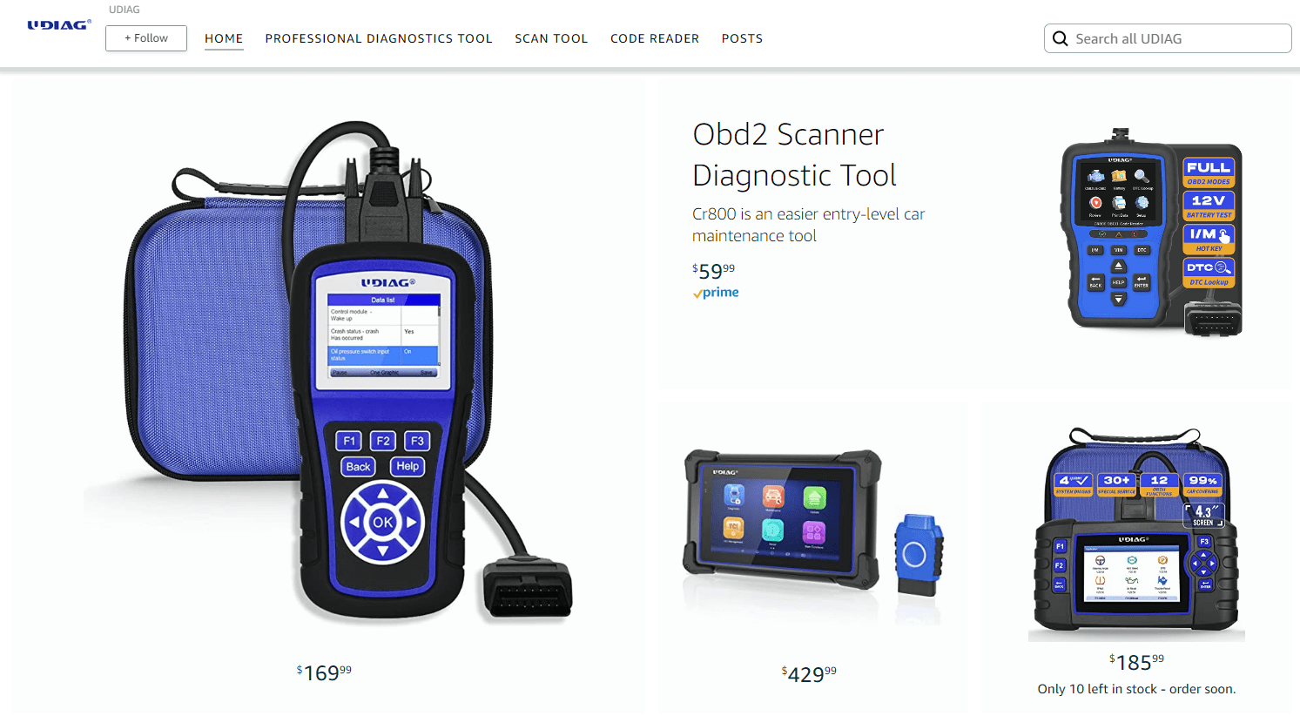Click the $169.99 price

tap(324, 672)
